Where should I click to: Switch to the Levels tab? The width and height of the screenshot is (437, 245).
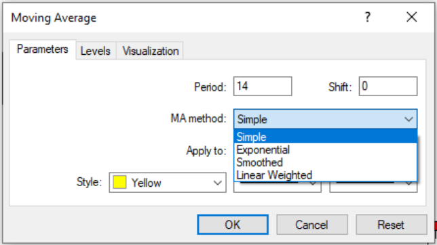[96, 51]
